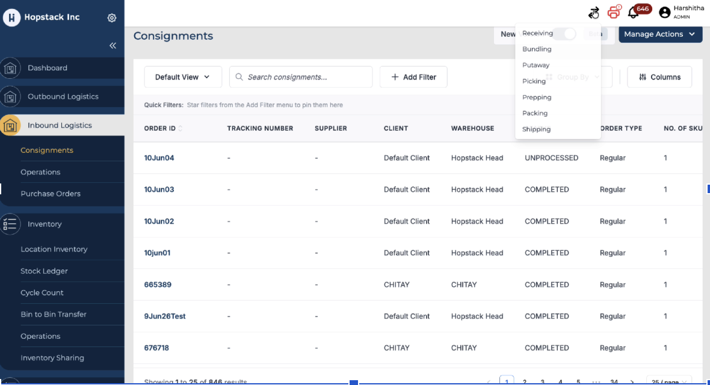Open the rows per page selector
Image resolution: width=710 pixels, height=385 pixels.
pos(669,381)
